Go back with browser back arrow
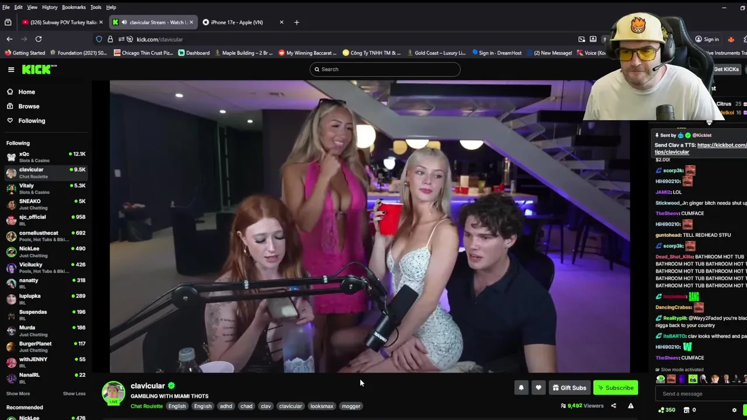 coord(9,39)
